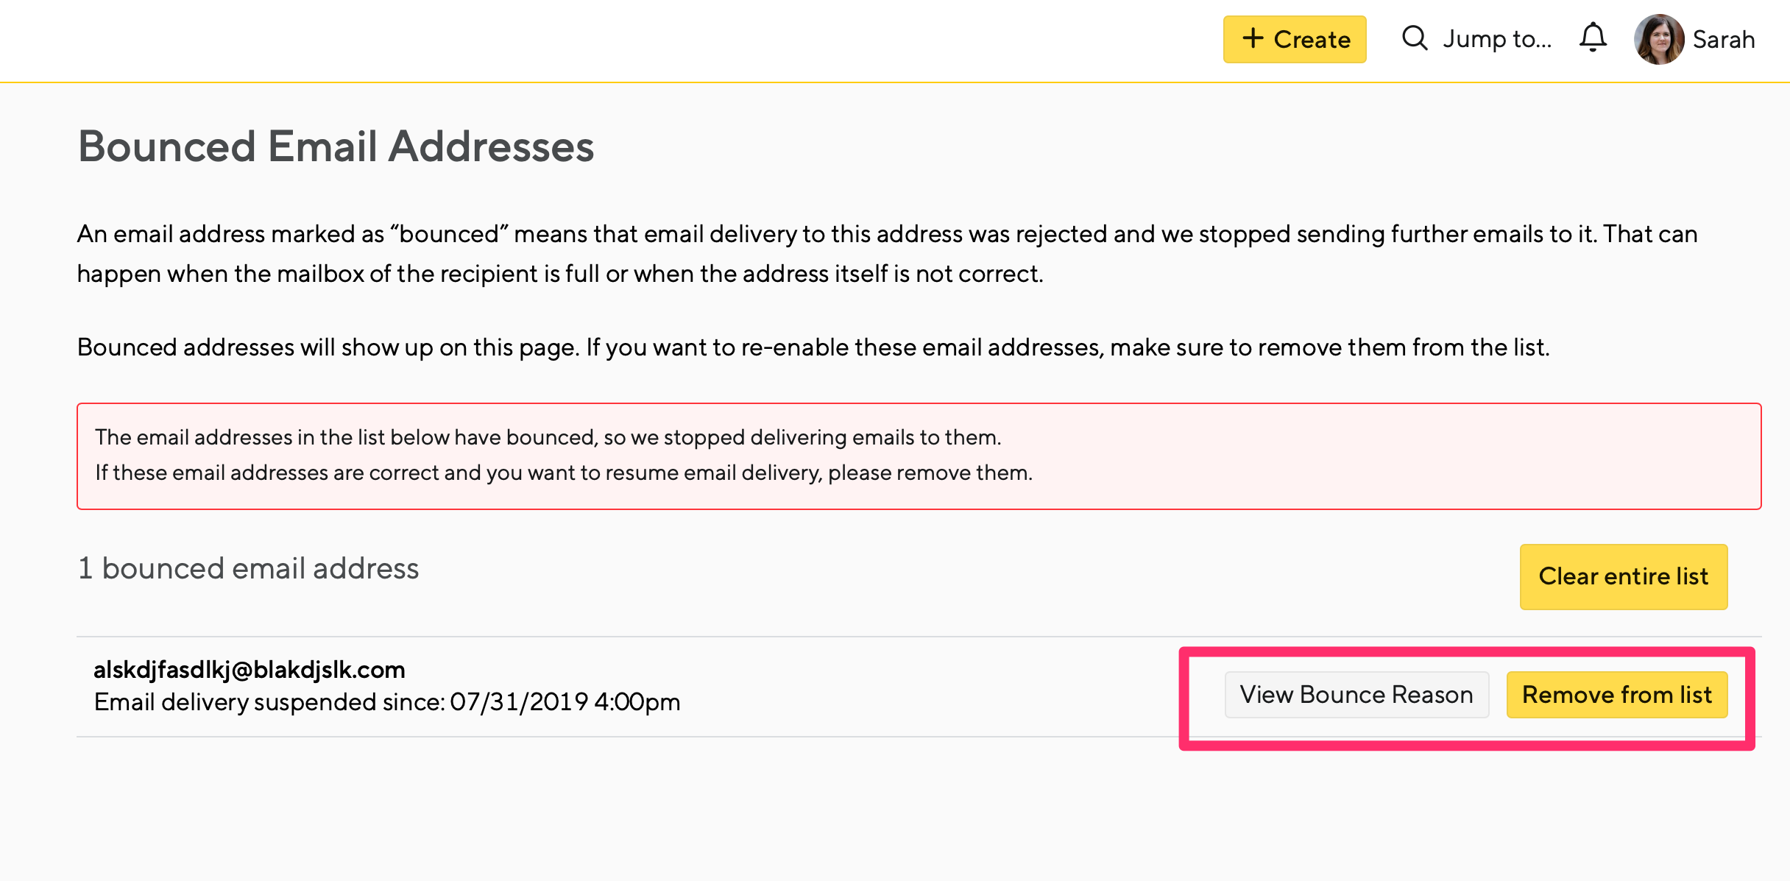Open the Jump to... search field

(x=1476, y=38)
